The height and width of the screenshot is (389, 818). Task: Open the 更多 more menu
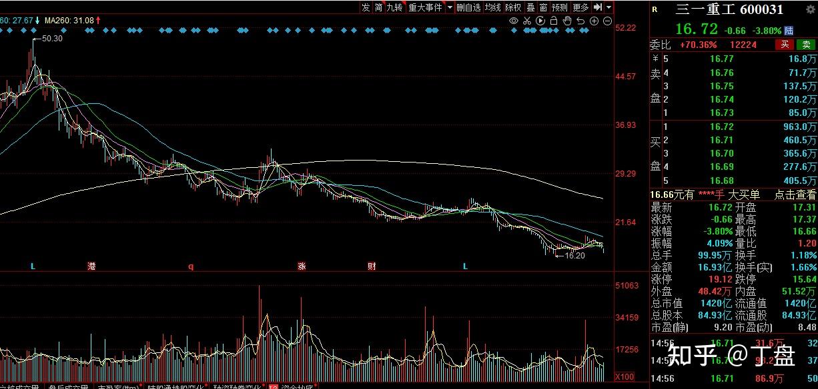580,7
